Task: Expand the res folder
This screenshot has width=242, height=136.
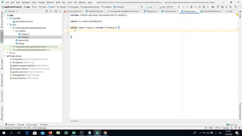Action: point(8,53)
